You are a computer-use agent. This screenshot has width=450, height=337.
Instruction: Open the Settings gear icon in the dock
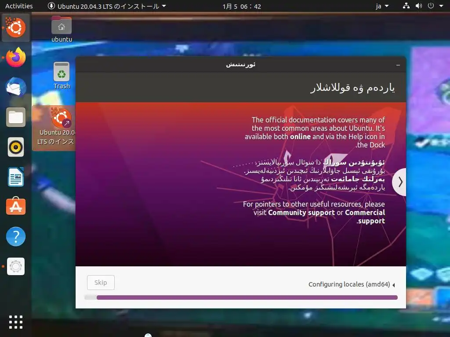[x=16, y=266]
